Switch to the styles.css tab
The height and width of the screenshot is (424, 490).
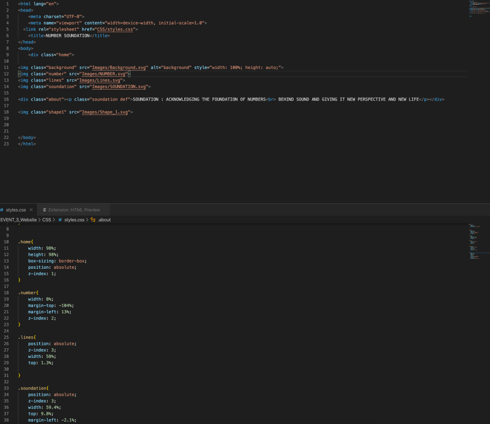tap(16, 210)
